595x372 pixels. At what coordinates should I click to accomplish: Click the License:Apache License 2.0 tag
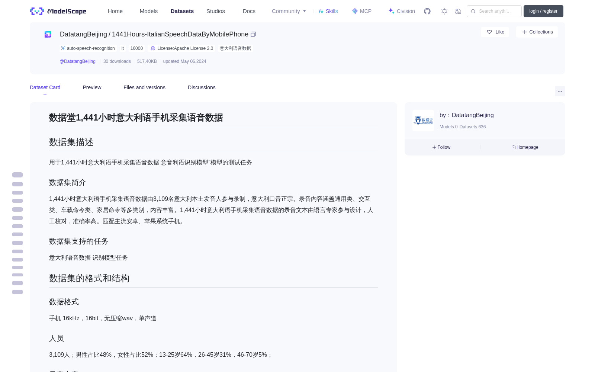point(182,48)
